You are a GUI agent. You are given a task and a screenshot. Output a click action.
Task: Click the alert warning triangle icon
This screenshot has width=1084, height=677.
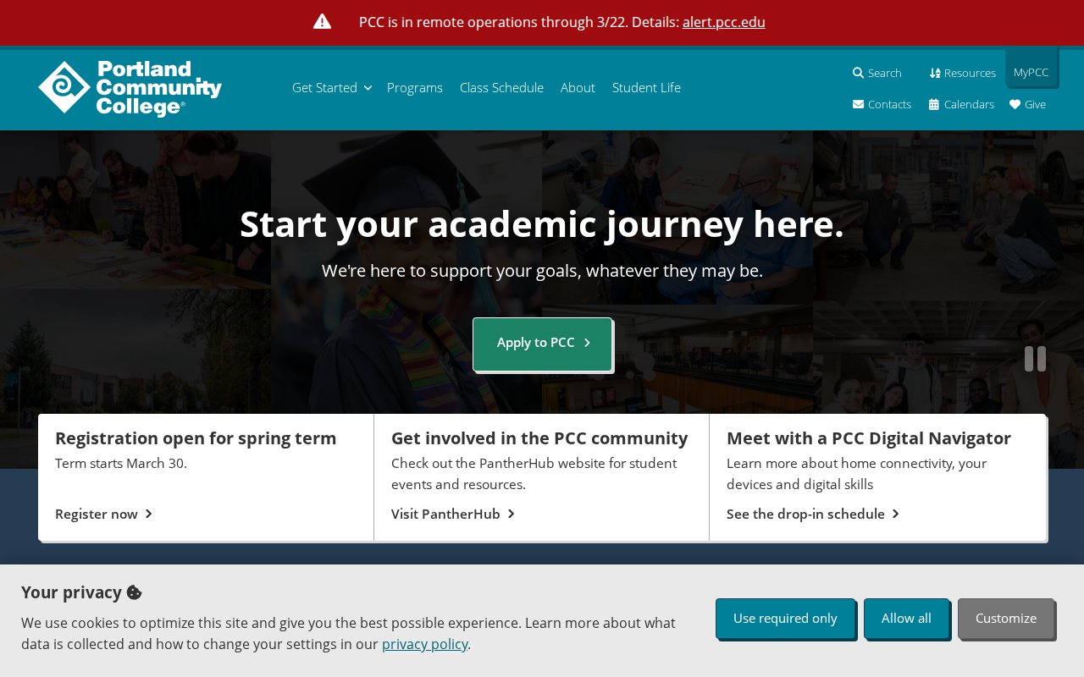[x=322, y=22]
